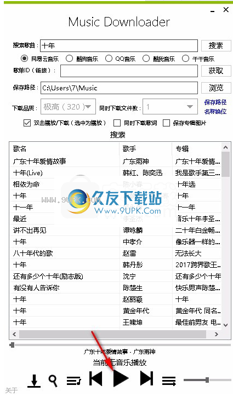Click artist 王啸坤 in the list
Image resolution: width=233 pixels, height=403 pixels.
(133, 323)
